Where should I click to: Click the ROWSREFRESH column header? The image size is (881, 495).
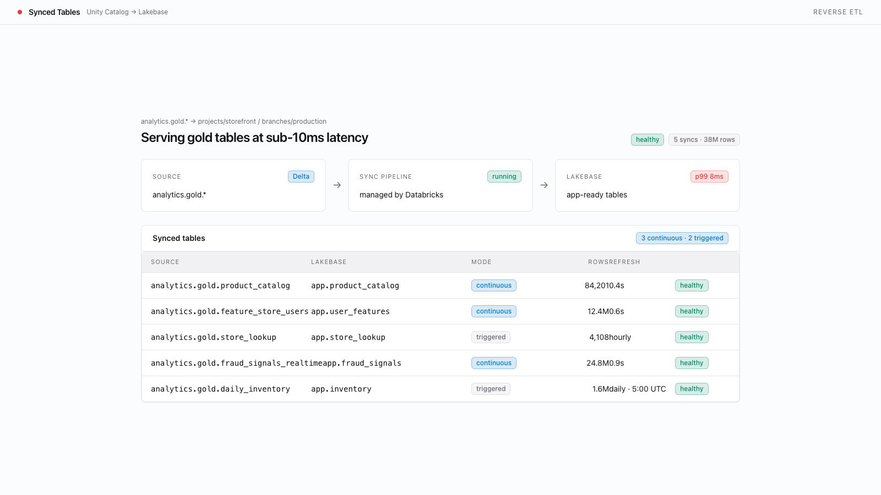[614, 262]
